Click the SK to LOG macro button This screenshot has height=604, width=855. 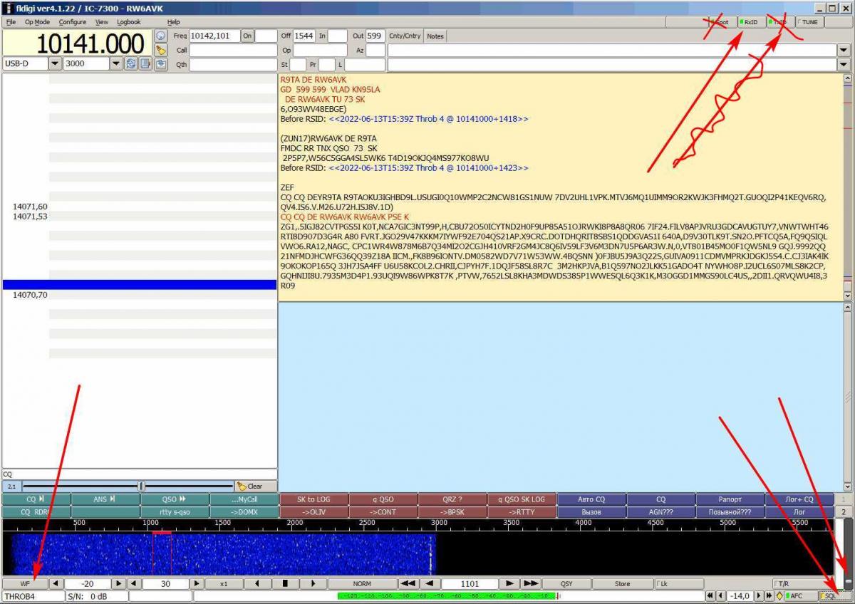coord(313,499)
